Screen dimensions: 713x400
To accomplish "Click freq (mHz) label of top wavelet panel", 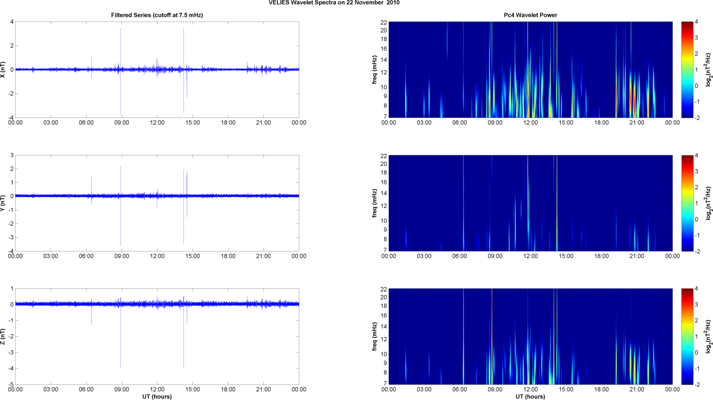I will point(375,70).
